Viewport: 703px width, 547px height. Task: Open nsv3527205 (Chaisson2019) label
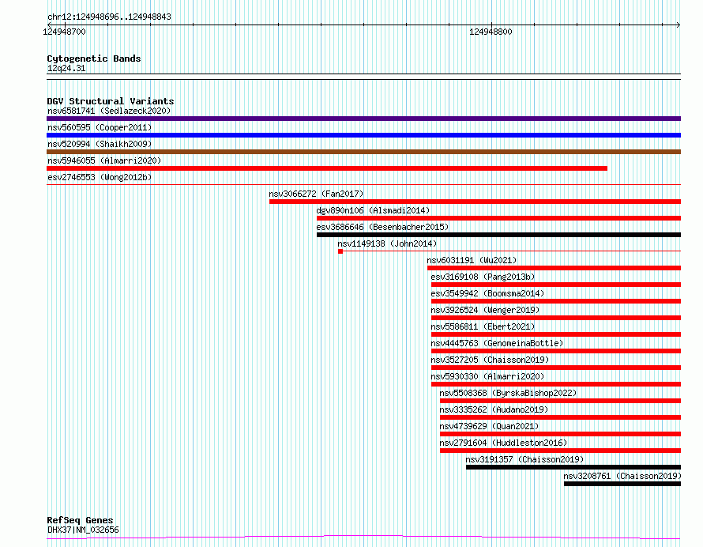pyautogui.click(x=490, y=360)
